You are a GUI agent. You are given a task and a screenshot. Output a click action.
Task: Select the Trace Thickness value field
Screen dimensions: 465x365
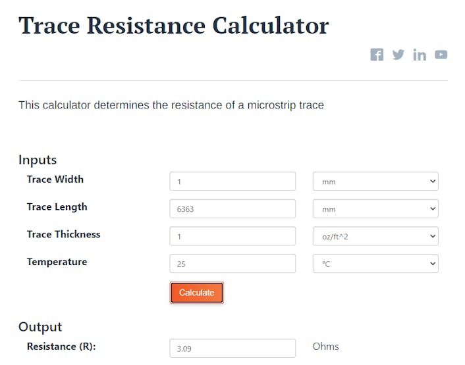232,236
